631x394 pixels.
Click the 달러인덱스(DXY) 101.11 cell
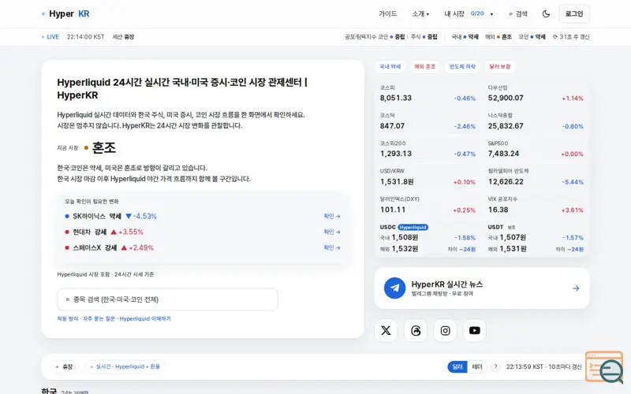[428, 205]
